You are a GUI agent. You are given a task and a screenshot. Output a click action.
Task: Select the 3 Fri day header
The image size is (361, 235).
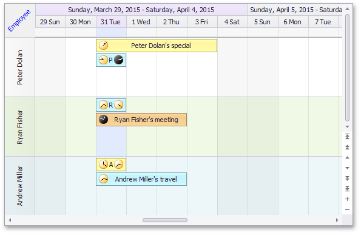coord(202,22)
